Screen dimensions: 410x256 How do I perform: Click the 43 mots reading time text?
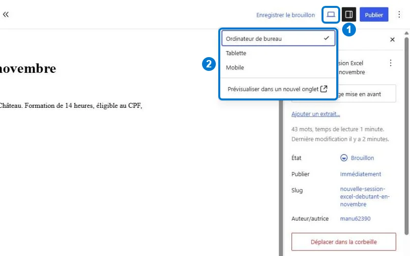(x=338, y=129)
